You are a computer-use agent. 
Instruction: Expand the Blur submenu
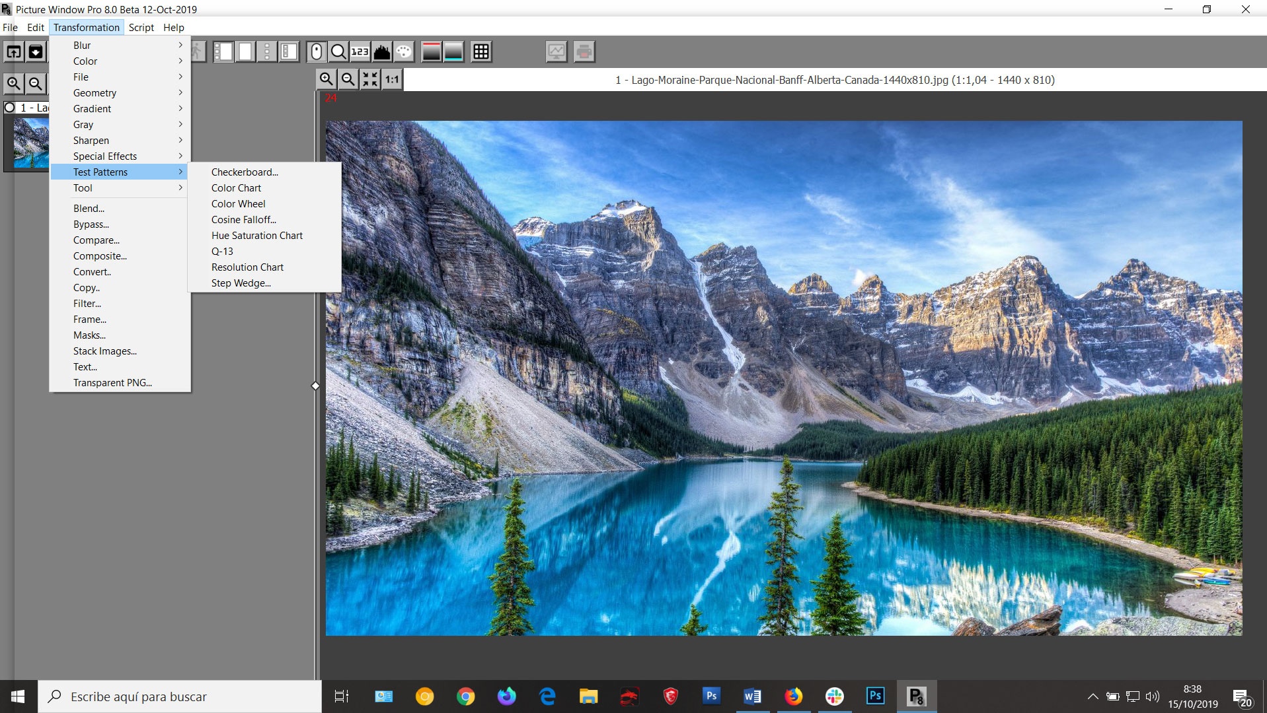click(120, 45)
